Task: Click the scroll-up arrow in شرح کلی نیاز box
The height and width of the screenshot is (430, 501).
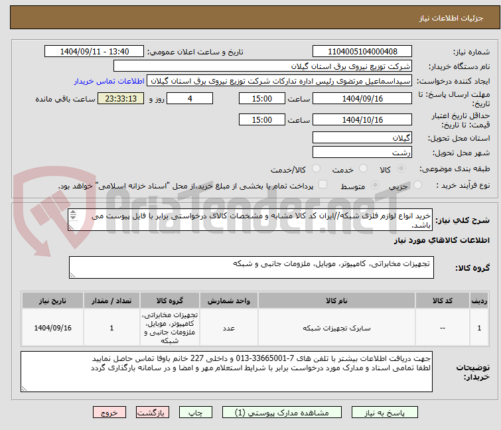Action: click(73, 212)
